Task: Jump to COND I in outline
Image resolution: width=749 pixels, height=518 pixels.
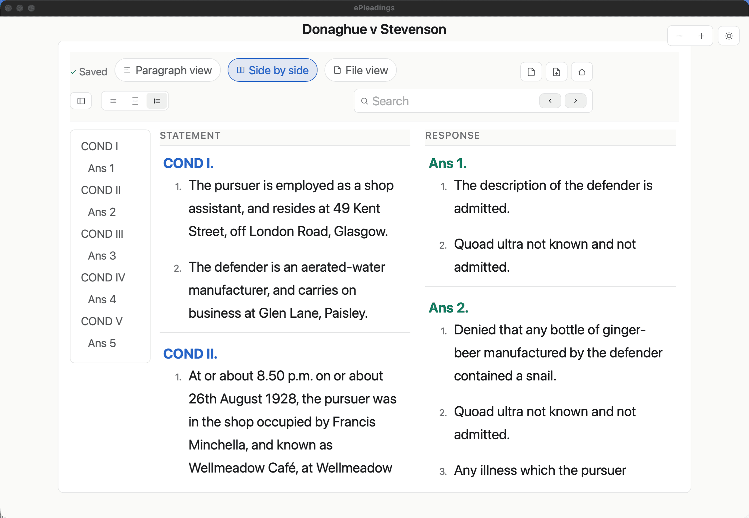Action: point(99,146)
